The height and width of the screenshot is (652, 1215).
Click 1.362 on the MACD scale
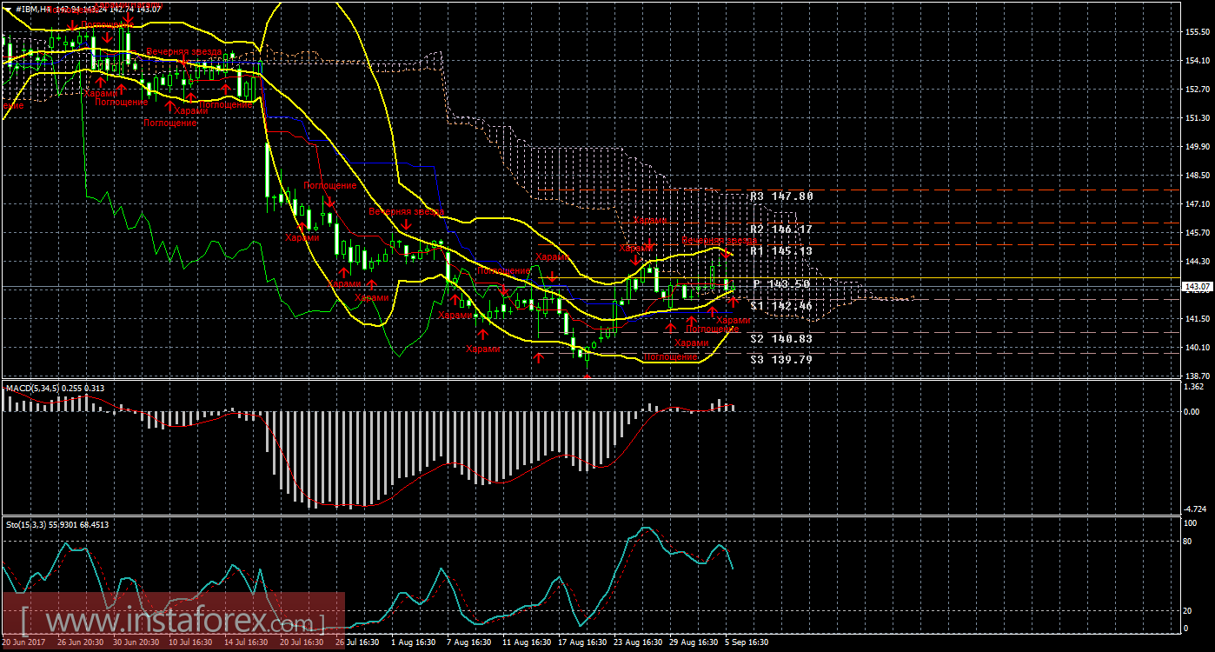coord(1195,386)
